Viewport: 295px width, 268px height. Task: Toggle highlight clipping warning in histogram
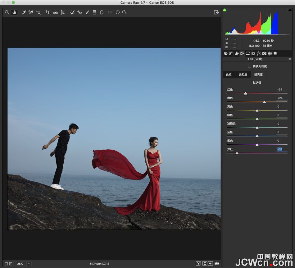(290, 10)
